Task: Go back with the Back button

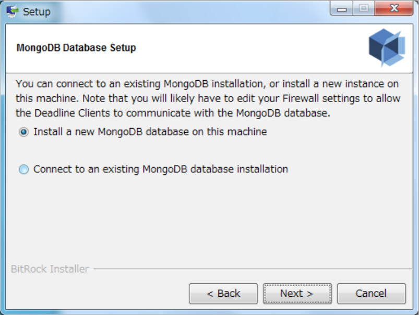Action: 223,294
